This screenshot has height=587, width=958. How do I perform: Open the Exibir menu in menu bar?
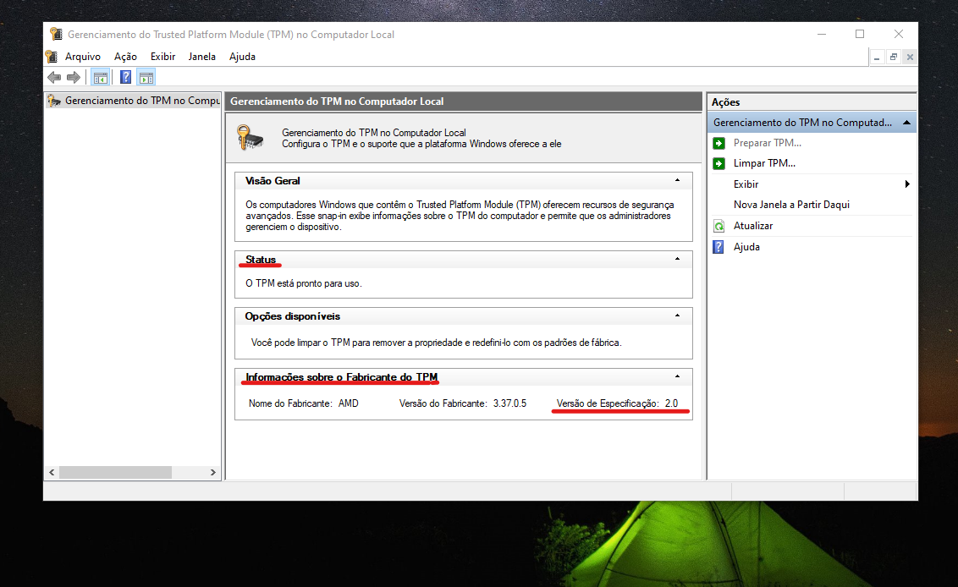point(163,57)
